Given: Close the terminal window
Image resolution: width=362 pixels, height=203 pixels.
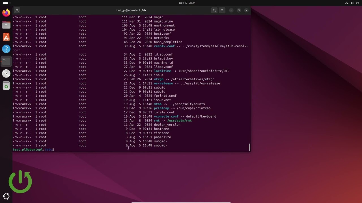Looking at the screenshot, I should [246, 10].
